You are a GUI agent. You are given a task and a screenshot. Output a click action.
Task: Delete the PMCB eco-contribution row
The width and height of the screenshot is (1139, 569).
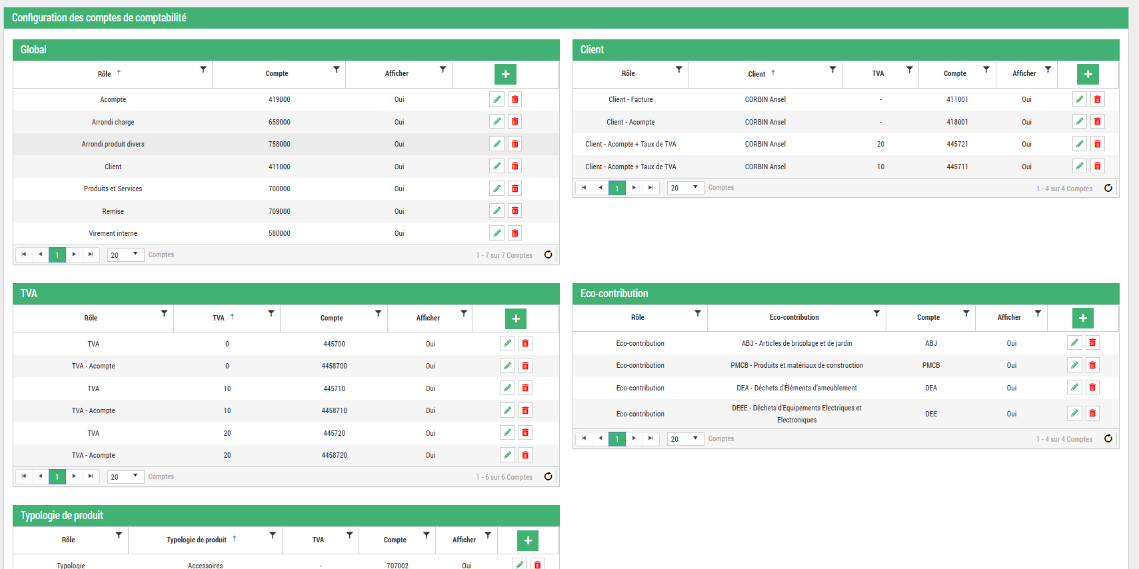[1092, 365]
